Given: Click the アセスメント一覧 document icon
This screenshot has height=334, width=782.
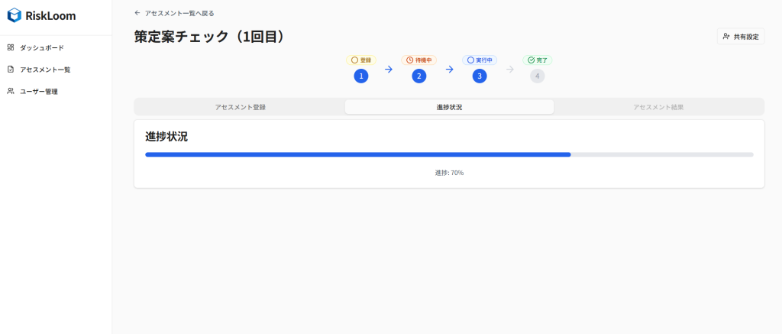Looking at the screenshot, I should pyautogui.click(x=11, y=70).
